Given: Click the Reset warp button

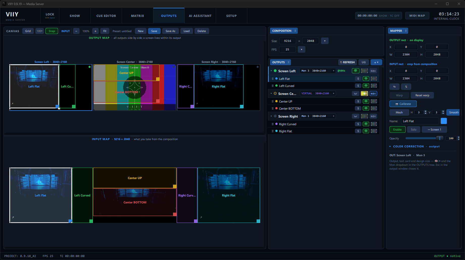Looking at the screenshot, I should [x=422, y=95].
